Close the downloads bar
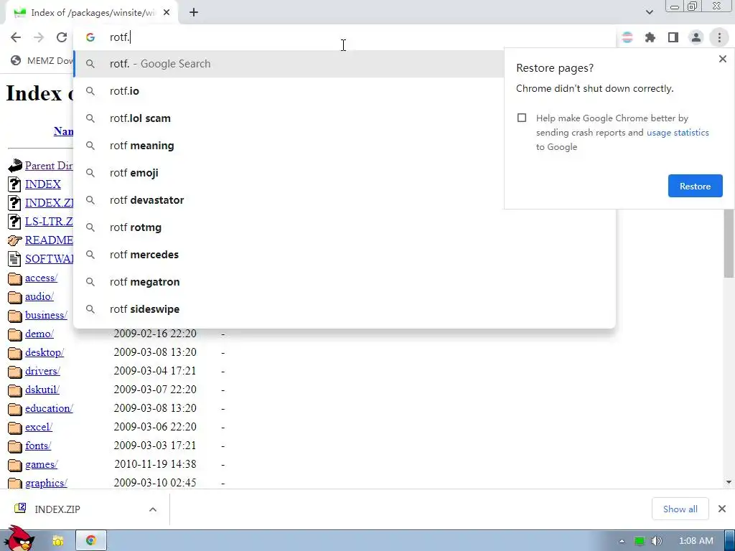 (x=722, y=509)
